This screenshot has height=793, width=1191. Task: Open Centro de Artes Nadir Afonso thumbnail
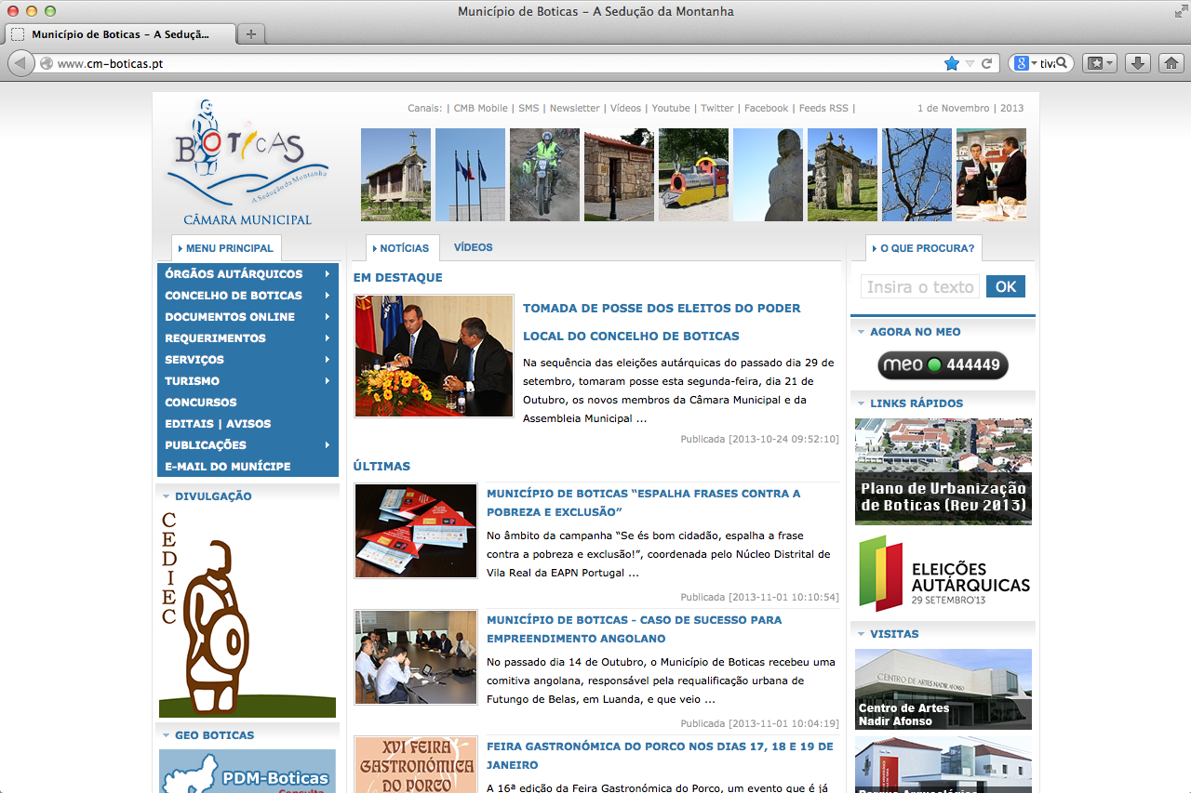click(x=943, y=689)
